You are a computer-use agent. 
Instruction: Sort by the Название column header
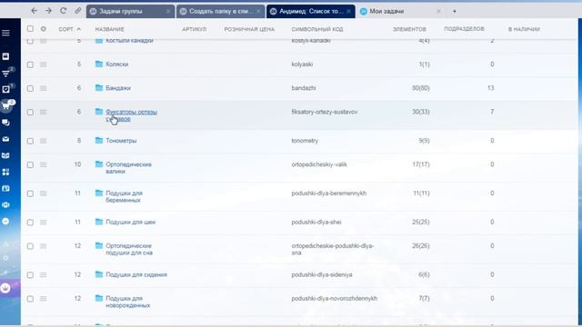tap(109, 29)
